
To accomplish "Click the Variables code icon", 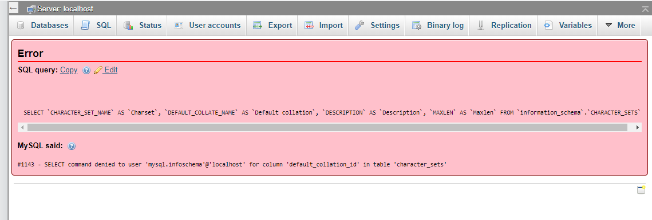I will [548, 25].
